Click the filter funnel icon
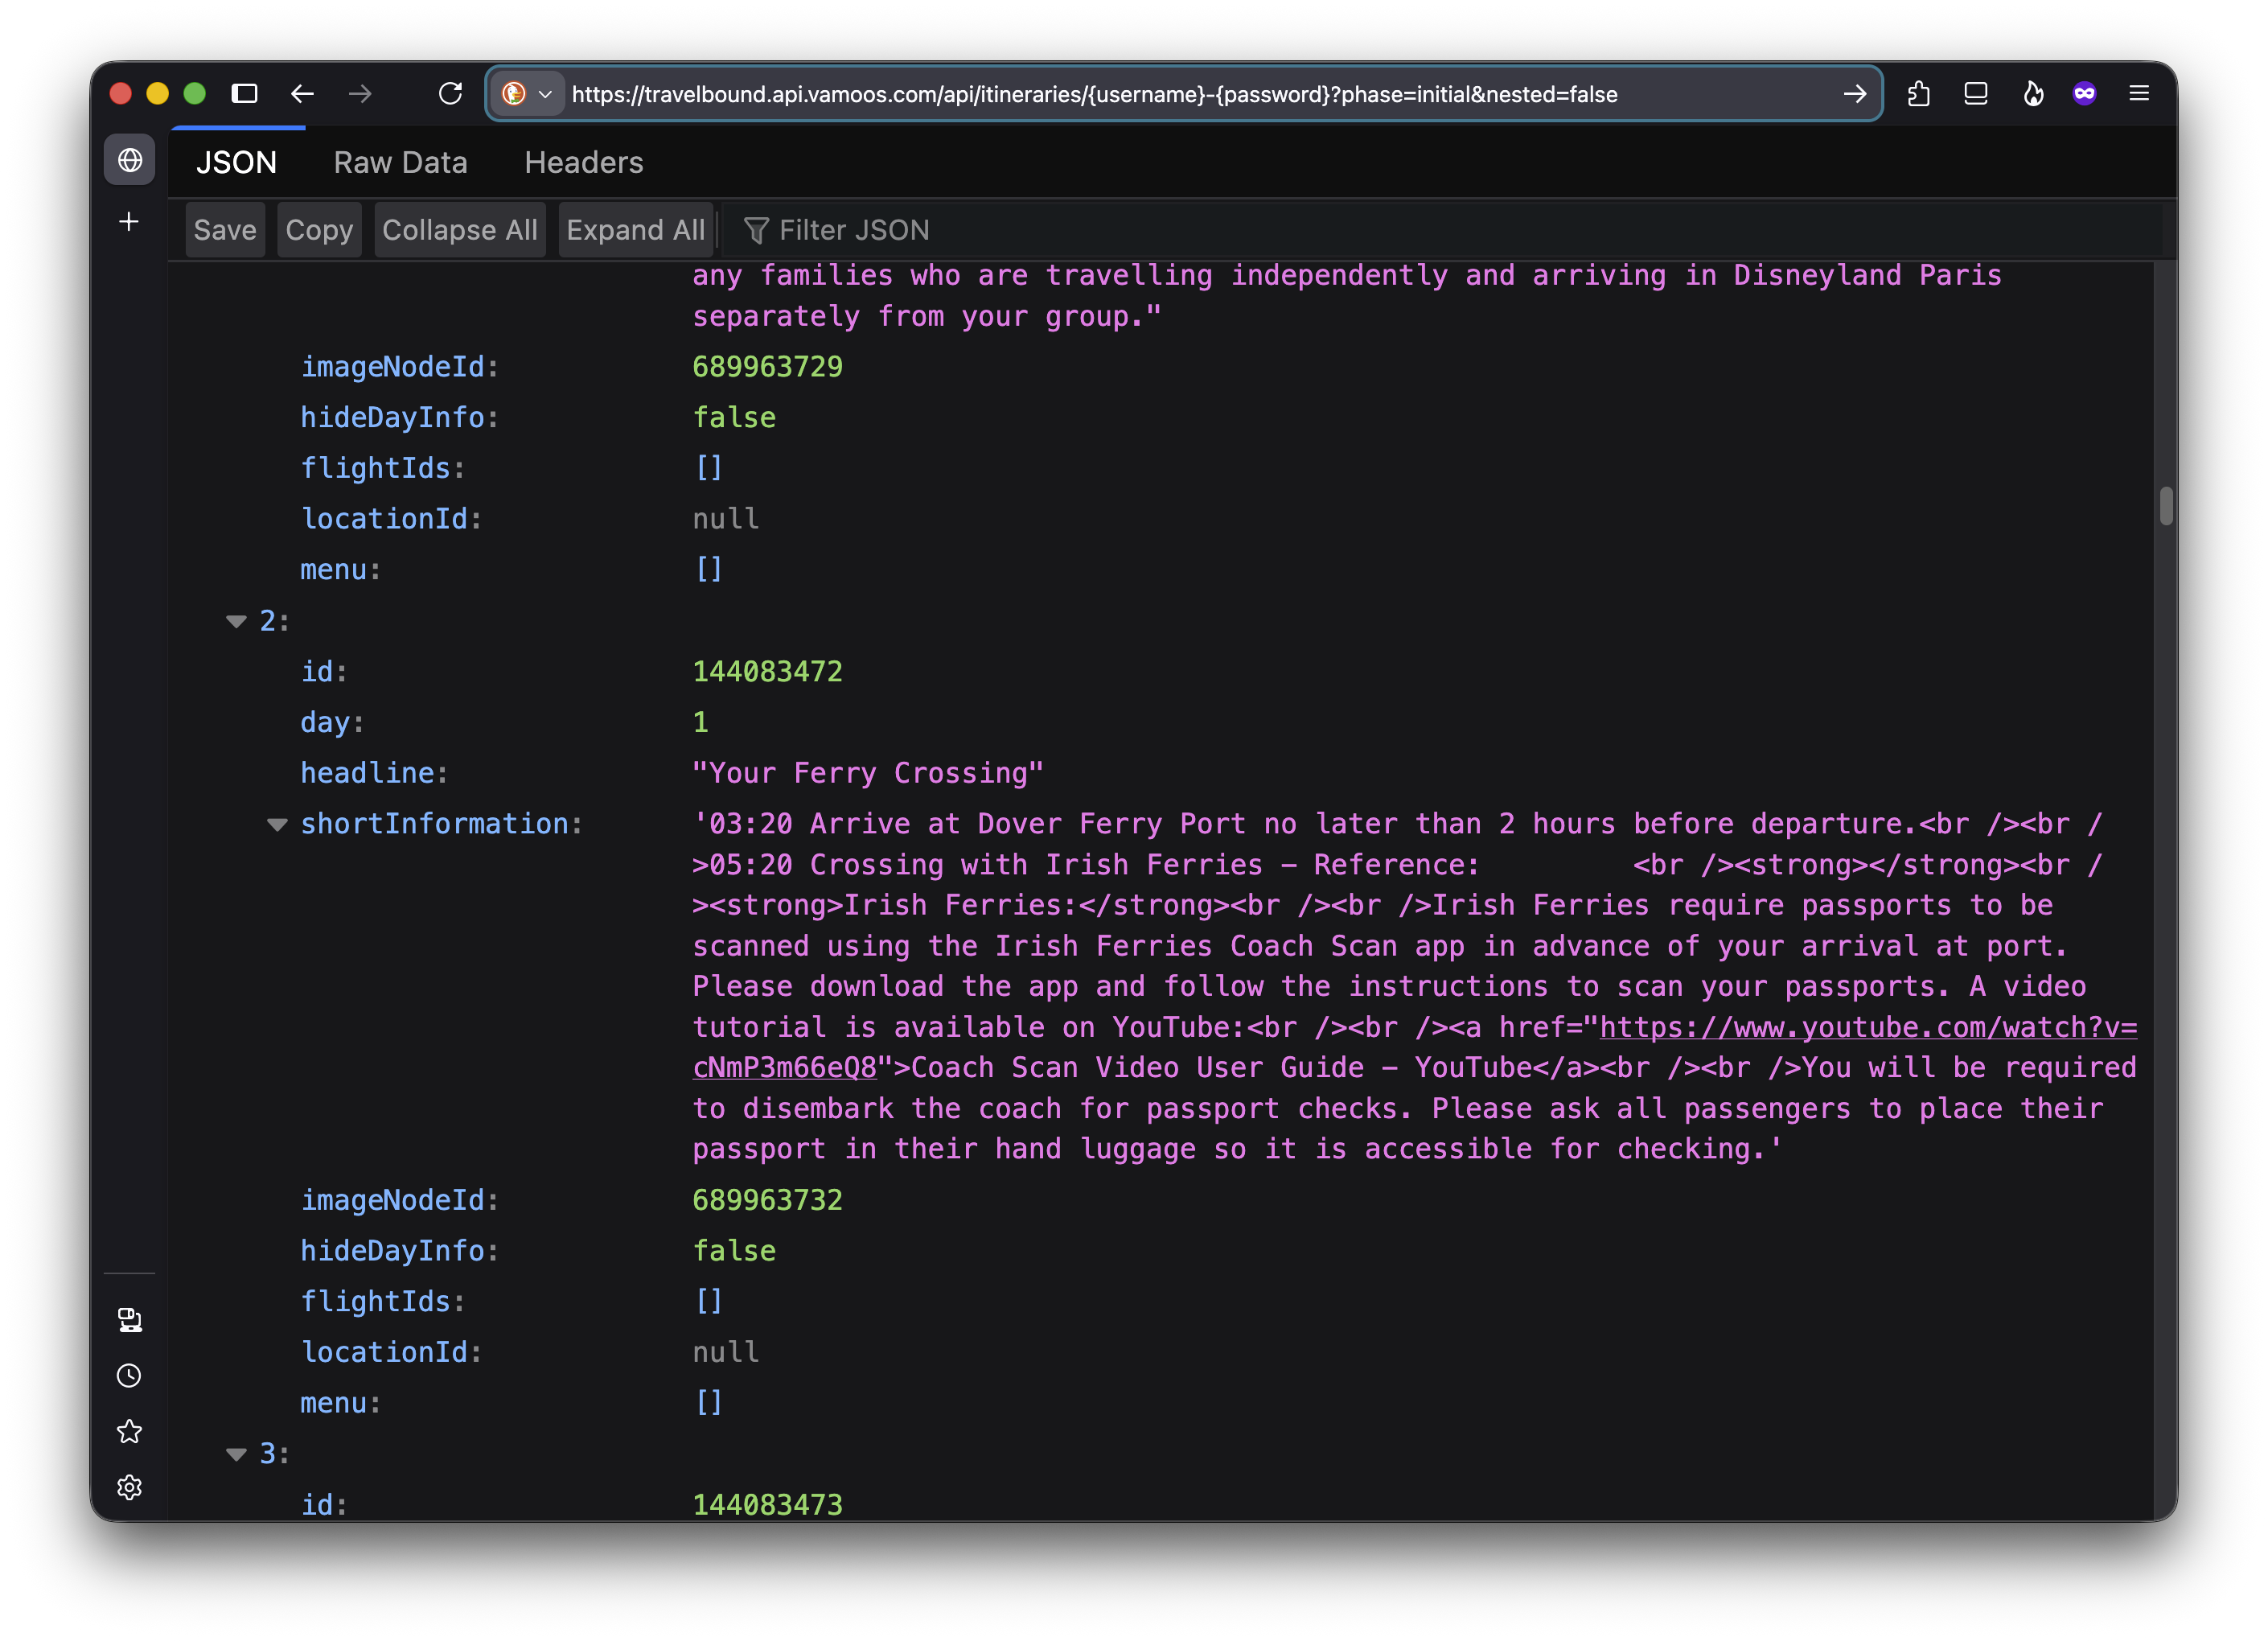This screenshot has height=1641, width=2268. pos(756,231)
